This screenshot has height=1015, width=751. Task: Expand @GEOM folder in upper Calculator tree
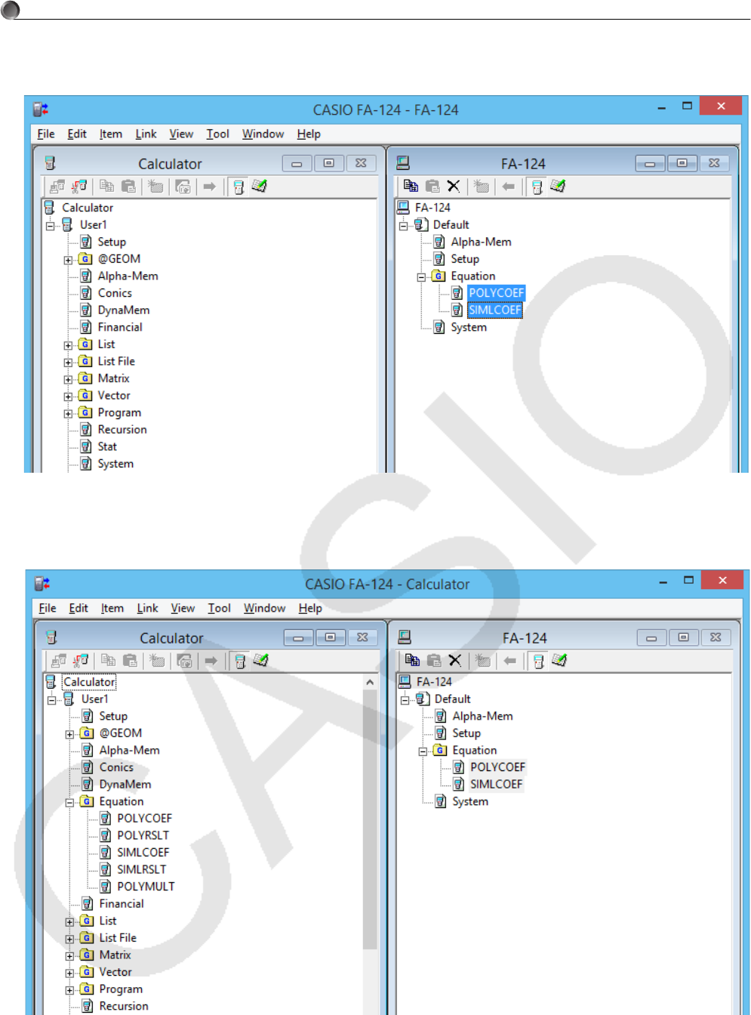[68, 260]
